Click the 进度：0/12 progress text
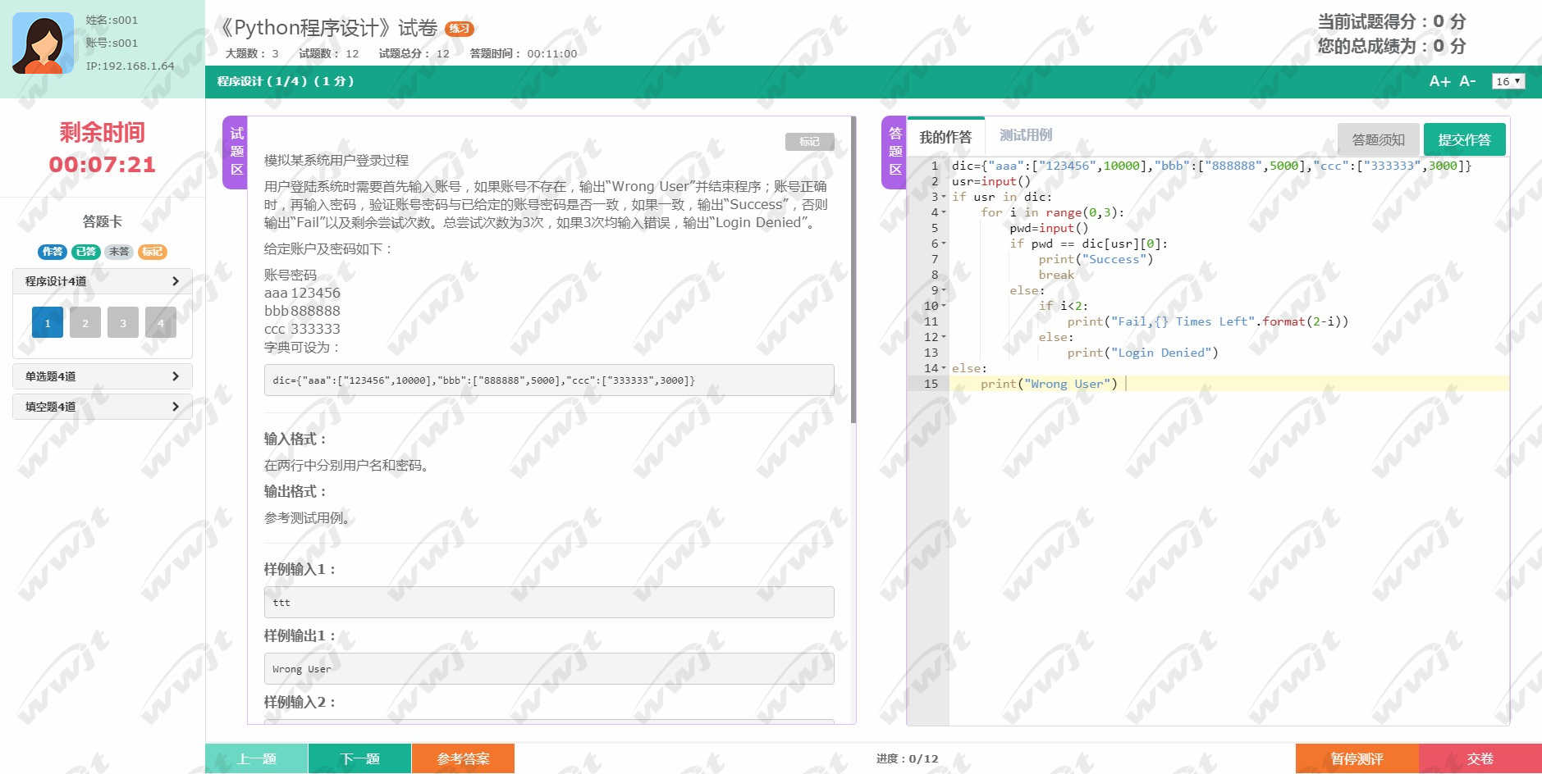The height and width of the screenshot is (774, 1542). [x=907, y=758]
